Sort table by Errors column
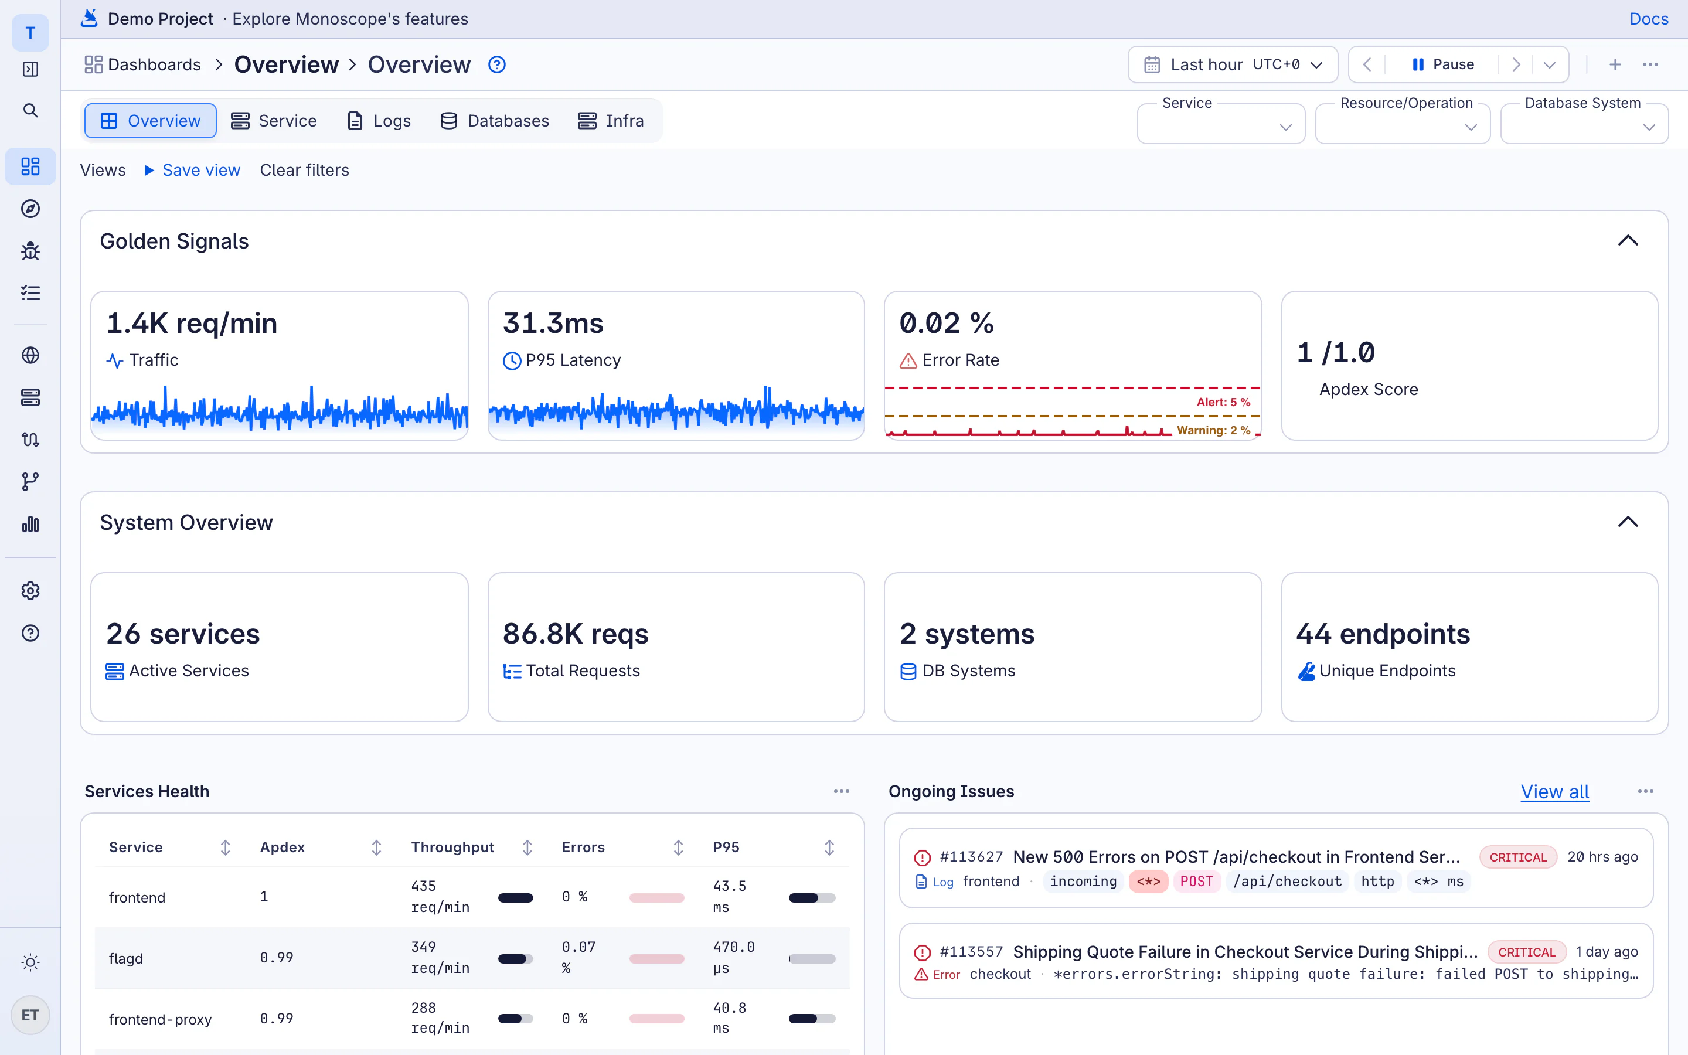The width and height of the screenshot is (1688, 1055). coord(678,848)
